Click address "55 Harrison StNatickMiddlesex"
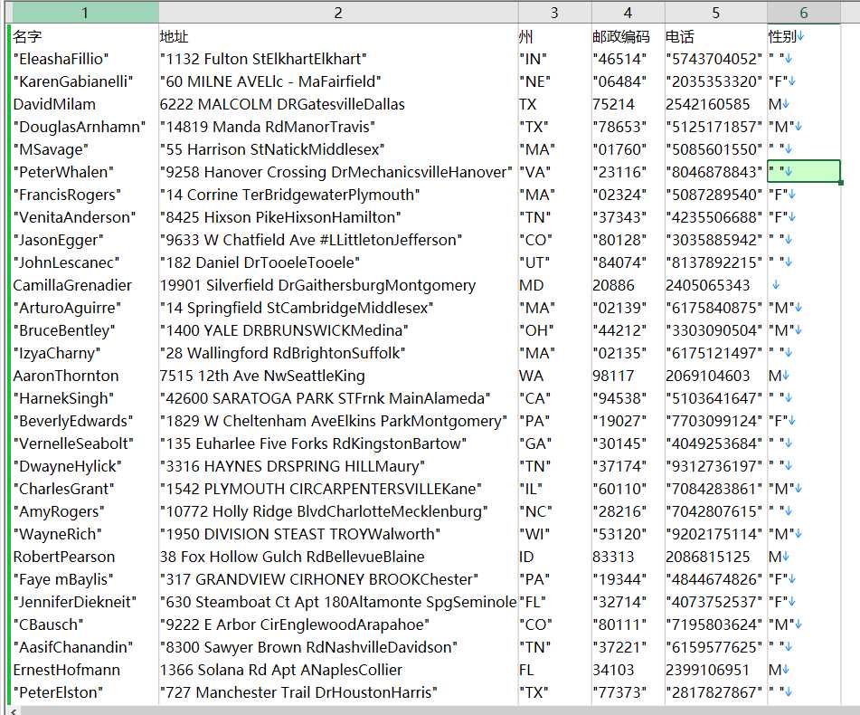The height and width of the screenshot is (715, 860). (338, 150)
